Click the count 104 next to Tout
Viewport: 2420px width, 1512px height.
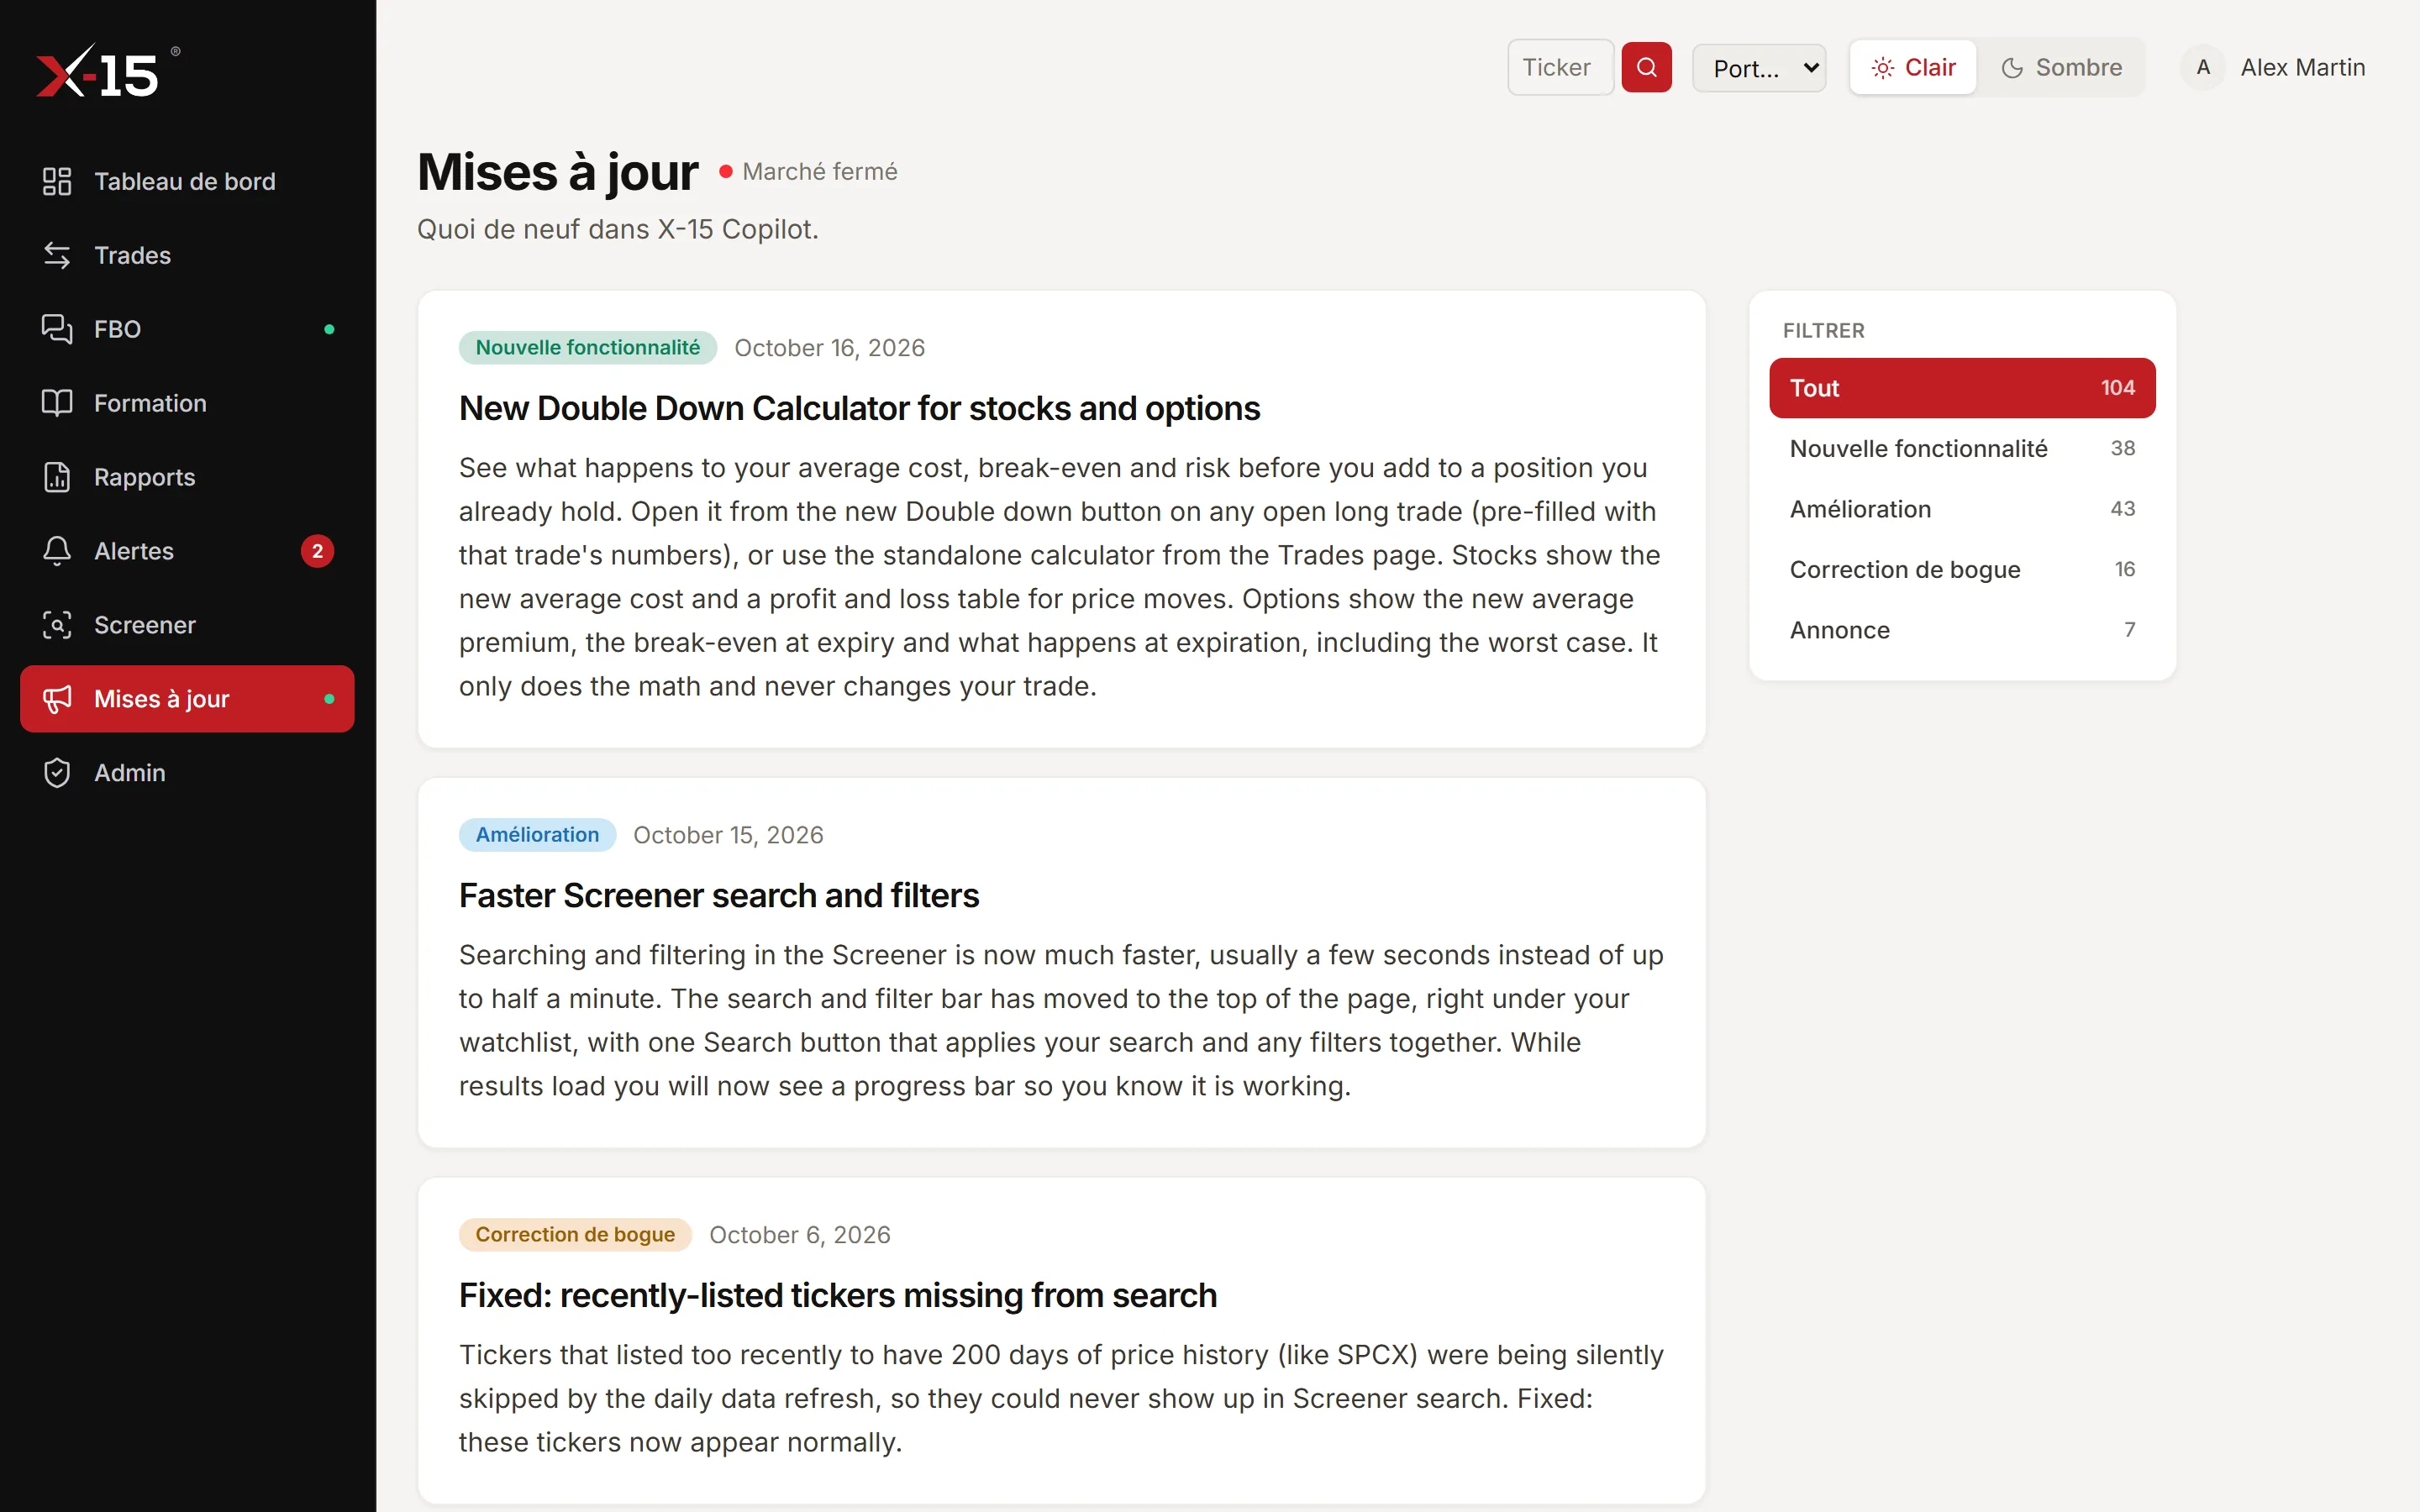[2117, 388]
